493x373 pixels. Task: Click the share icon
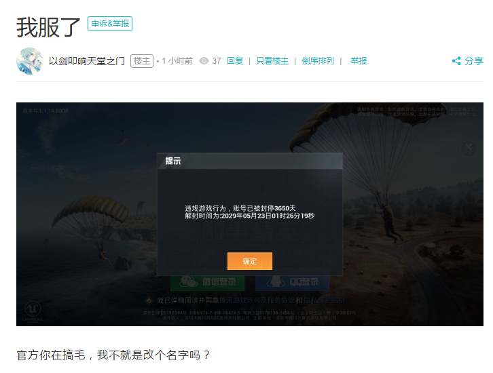tap(456, 61)
